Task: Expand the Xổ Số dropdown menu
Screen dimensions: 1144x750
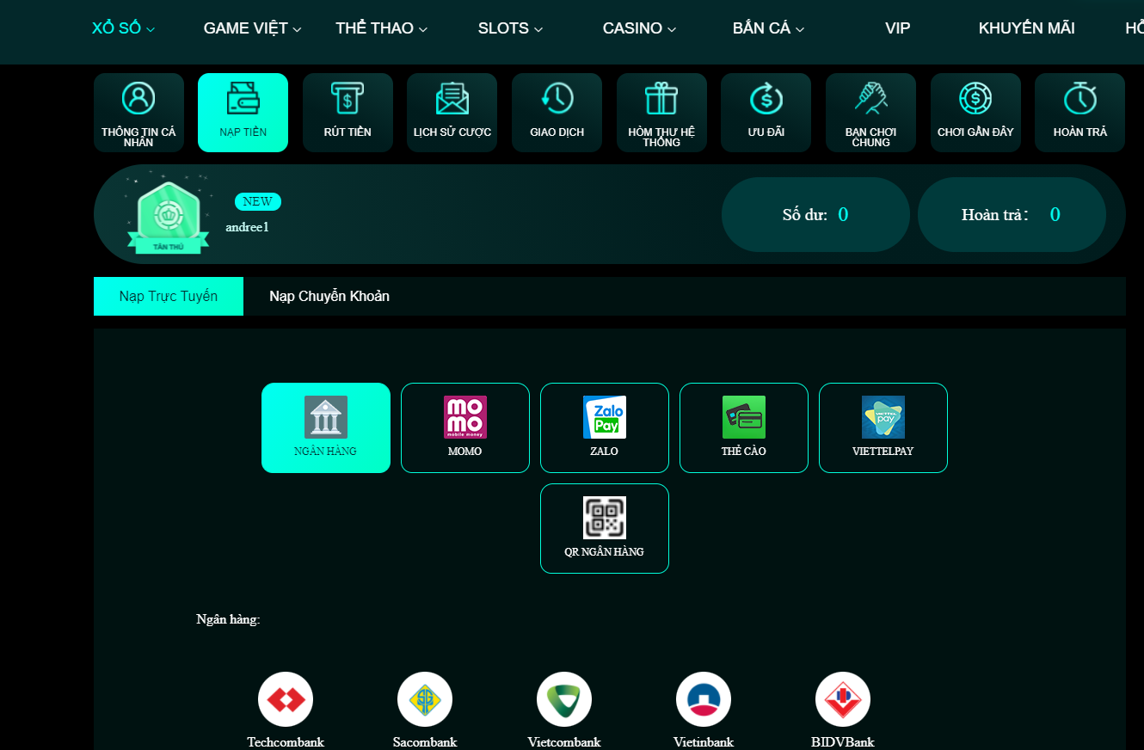Action: coord(123,28)
